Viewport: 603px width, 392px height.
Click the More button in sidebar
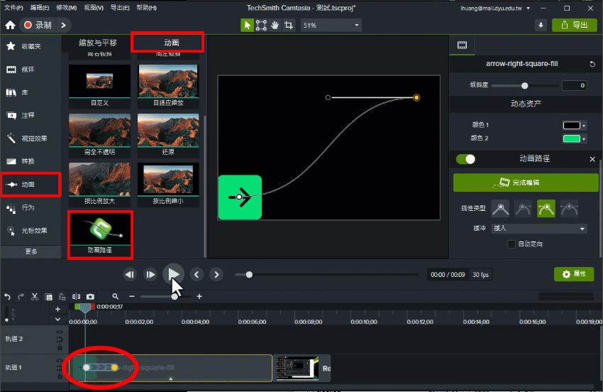(x=31, y=251)
